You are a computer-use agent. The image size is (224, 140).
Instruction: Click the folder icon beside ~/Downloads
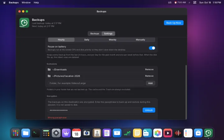pos(49,70)
